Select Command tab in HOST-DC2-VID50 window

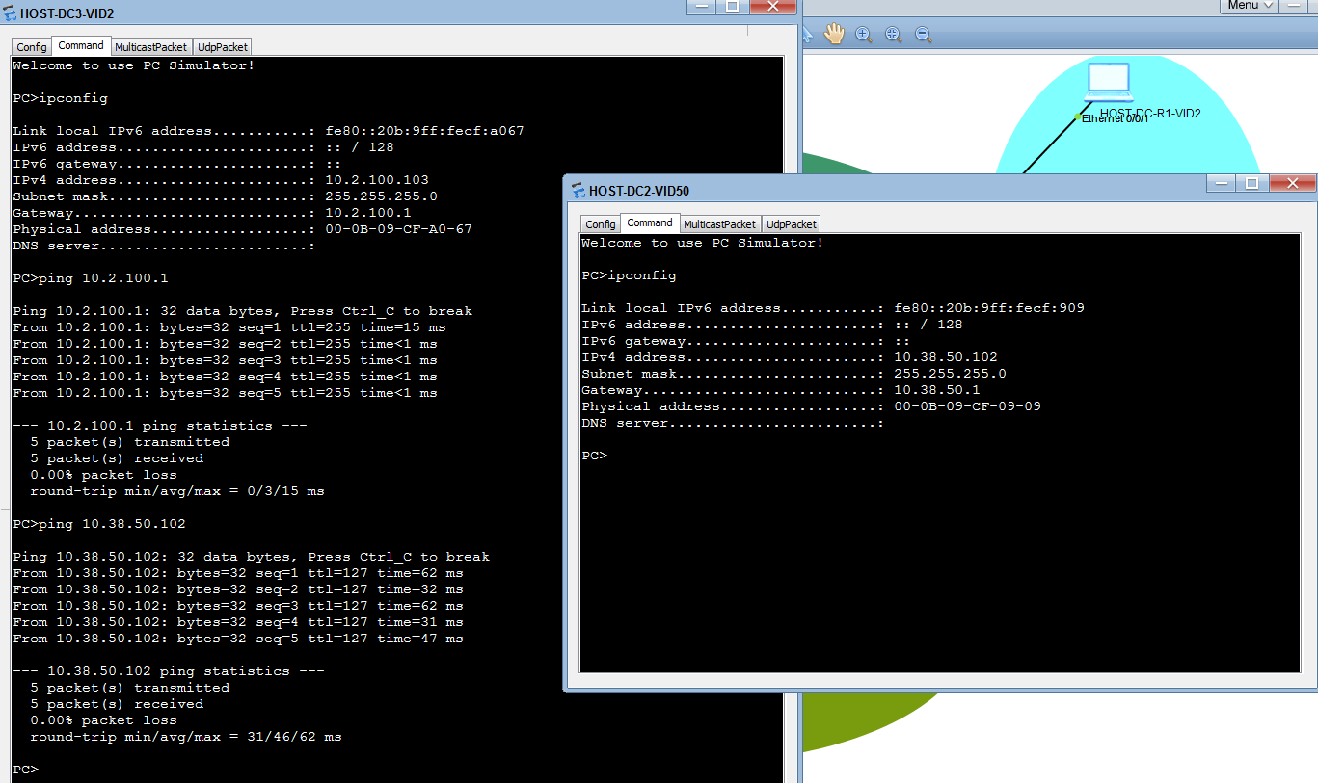point(650,222)
